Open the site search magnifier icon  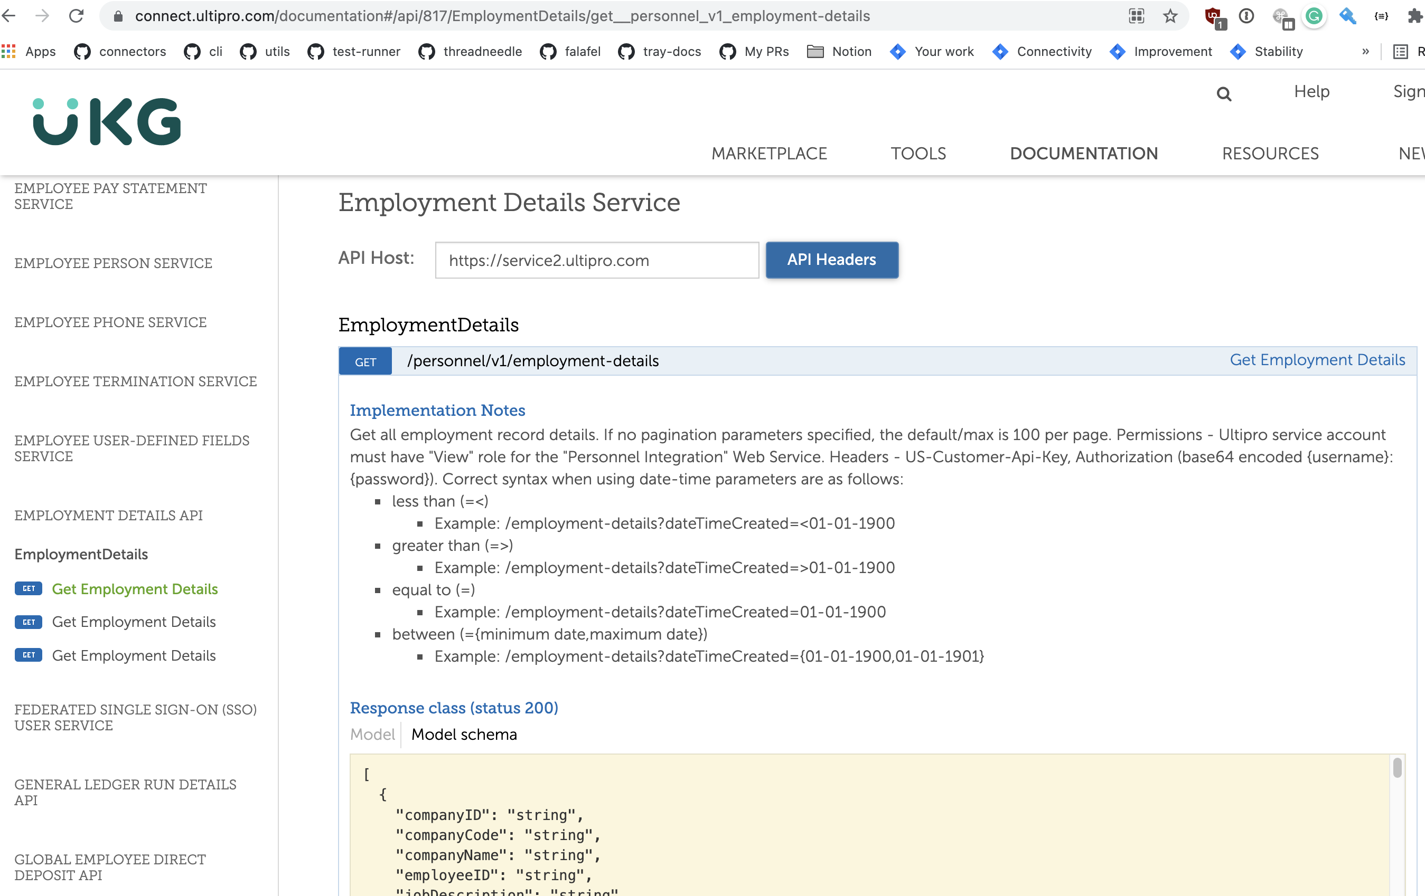(1224, 94)
